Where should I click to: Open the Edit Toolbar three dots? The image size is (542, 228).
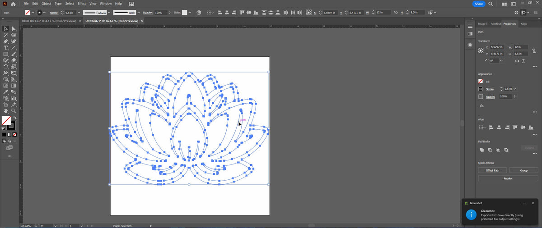click(x=9, y=156)
